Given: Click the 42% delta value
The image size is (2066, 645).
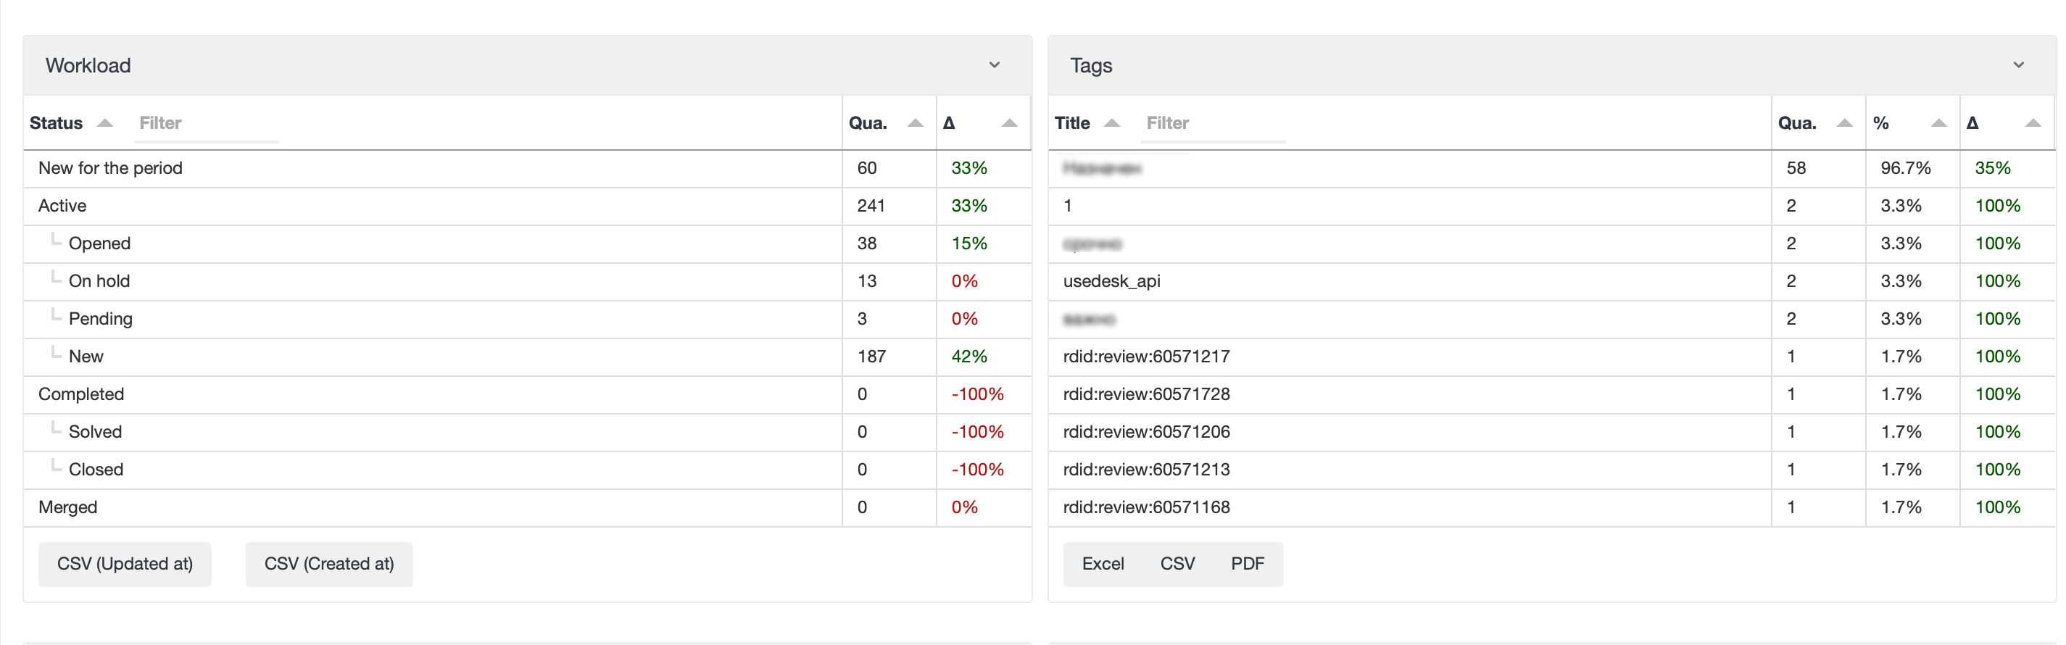Looking at the screenshot, I should [x=968, y=357].
